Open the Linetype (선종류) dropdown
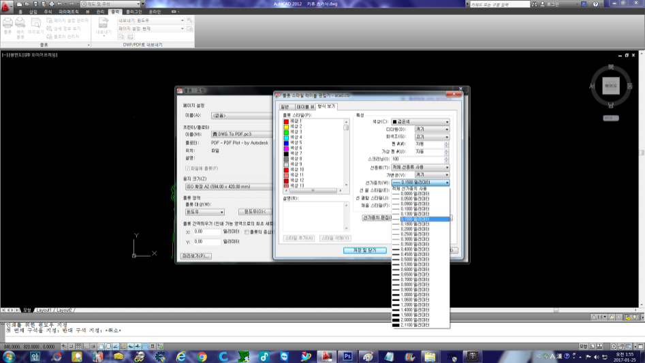This screenshot has width=645, height=363. [420, 168]
